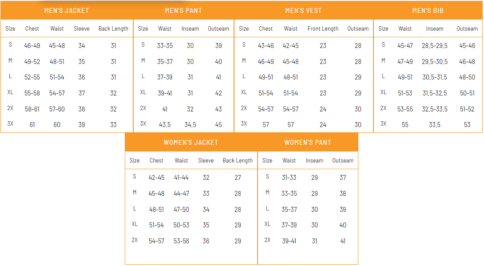
Task: Select the MEN'S BIB header
Action: (x=428, y=11)
